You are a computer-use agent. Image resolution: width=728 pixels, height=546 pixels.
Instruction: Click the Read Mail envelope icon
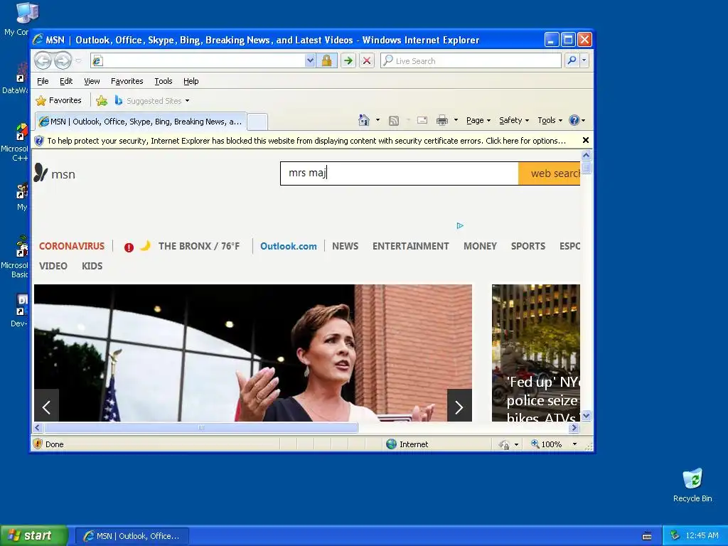(422, 120)
